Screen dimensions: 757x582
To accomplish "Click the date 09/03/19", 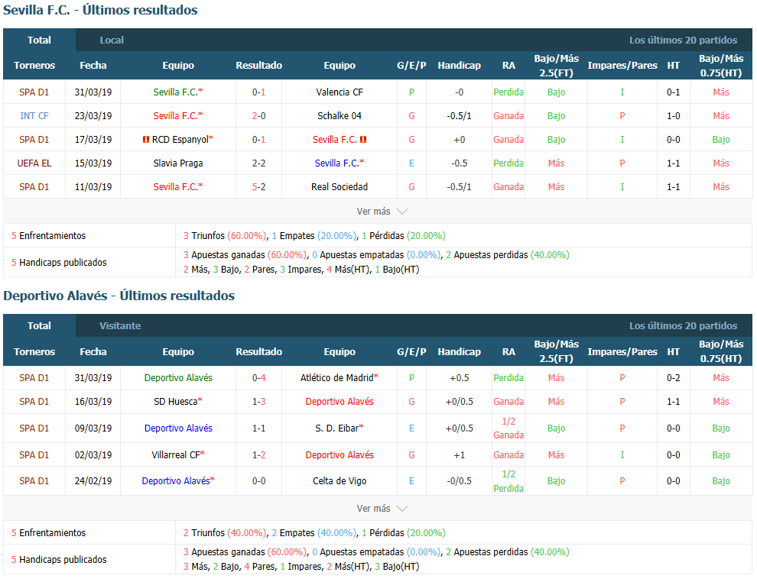I will (x=93, y=428).
